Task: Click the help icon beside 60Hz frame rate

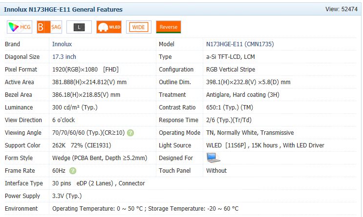Action: tap(73, 171)
